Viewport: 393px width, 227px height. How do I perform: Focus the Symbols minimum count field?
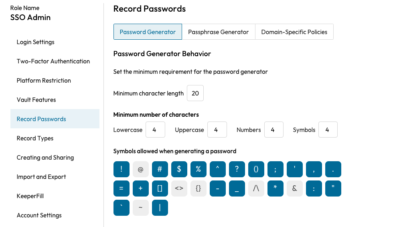coord(328,130)
